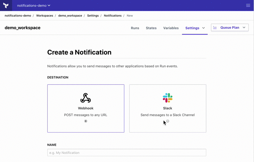
Task: Click the Webhook logo icon
Action: coord(86,98)
